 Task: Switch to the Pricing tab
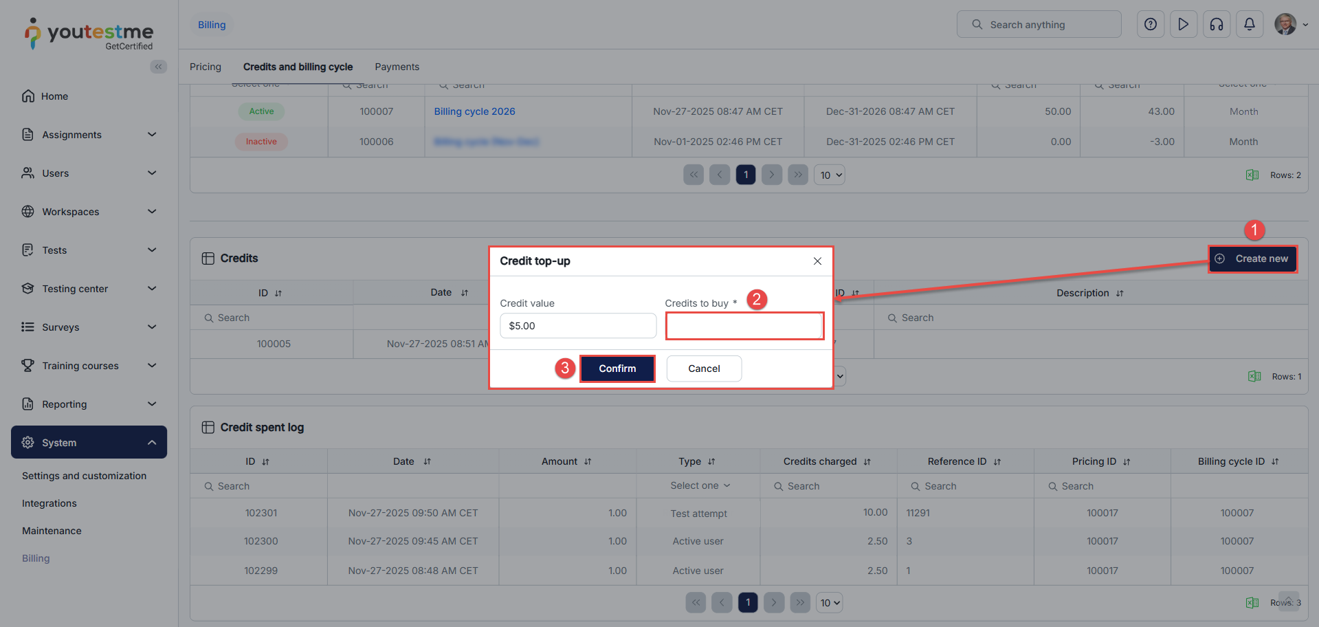click(x=206, y=67)
